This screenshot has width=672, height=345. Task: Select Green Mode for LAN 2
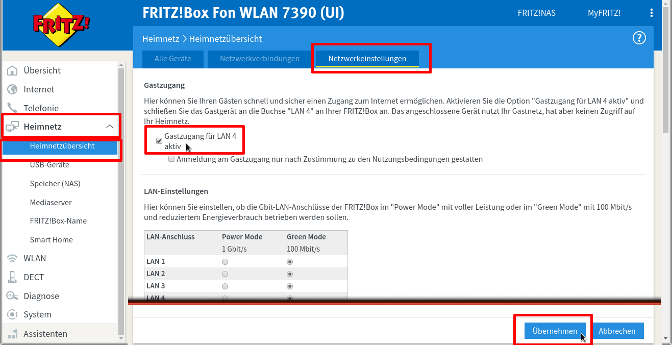(x=290, y=274)
